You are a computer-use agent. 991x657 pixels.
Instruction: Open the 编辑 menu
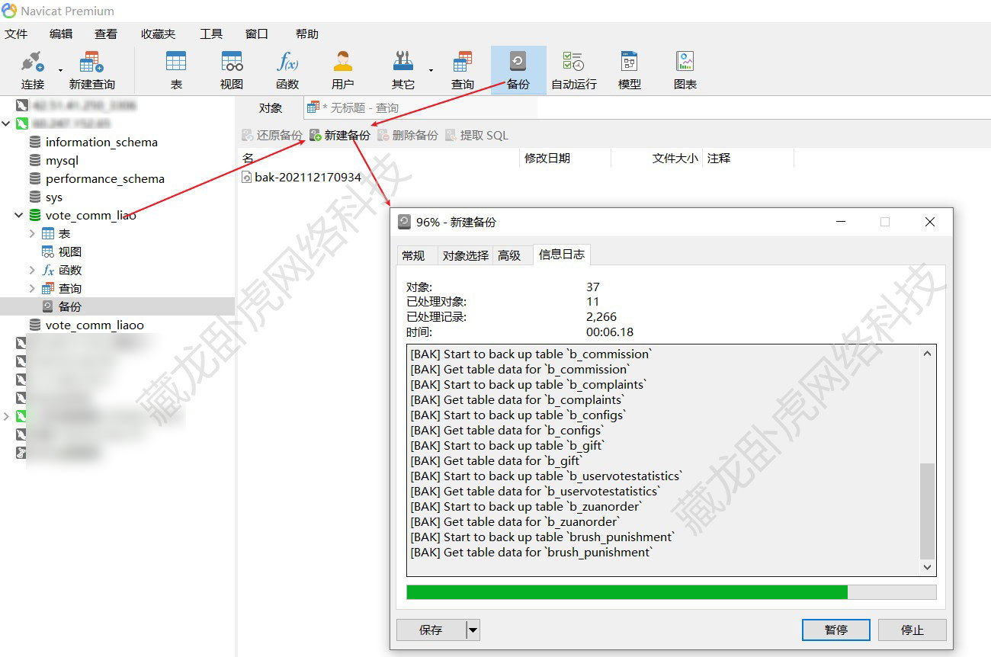point(61,34)
